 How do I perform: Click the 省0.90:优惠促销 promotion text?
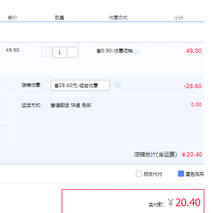pyautogui.click(x=115, y=51)
